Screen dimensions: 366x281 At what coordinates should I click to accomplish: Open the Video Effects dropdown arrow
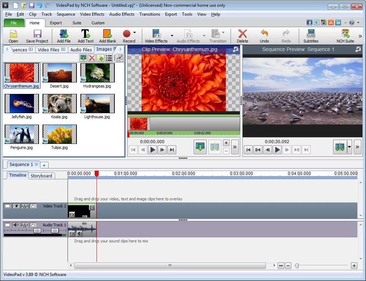tap(172, 36)
